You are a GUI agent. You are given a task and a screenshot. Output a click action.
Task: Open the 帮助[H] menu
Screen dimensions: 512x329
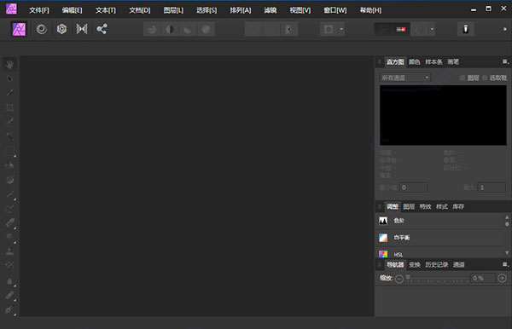[x=370, y=10]
